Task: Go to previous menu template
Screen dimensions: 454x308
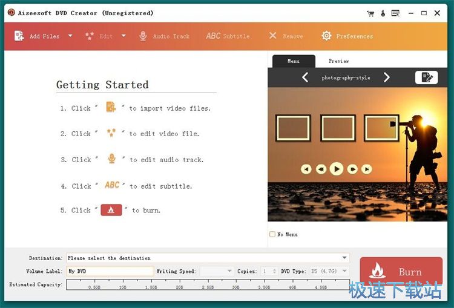Action: pos(305,77)
